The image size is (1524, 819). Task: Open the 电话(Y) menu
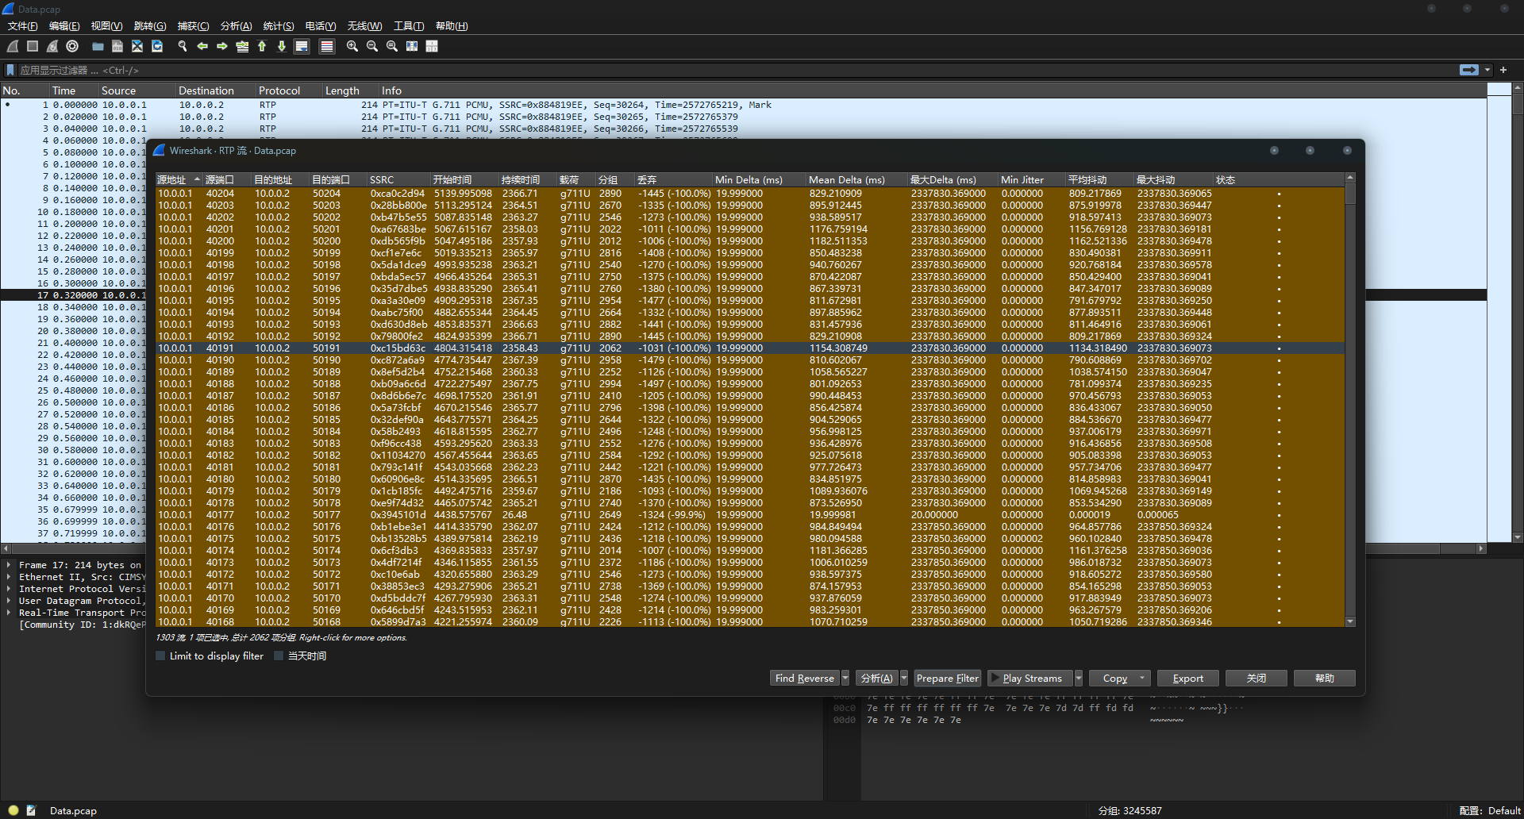point(320,26)
